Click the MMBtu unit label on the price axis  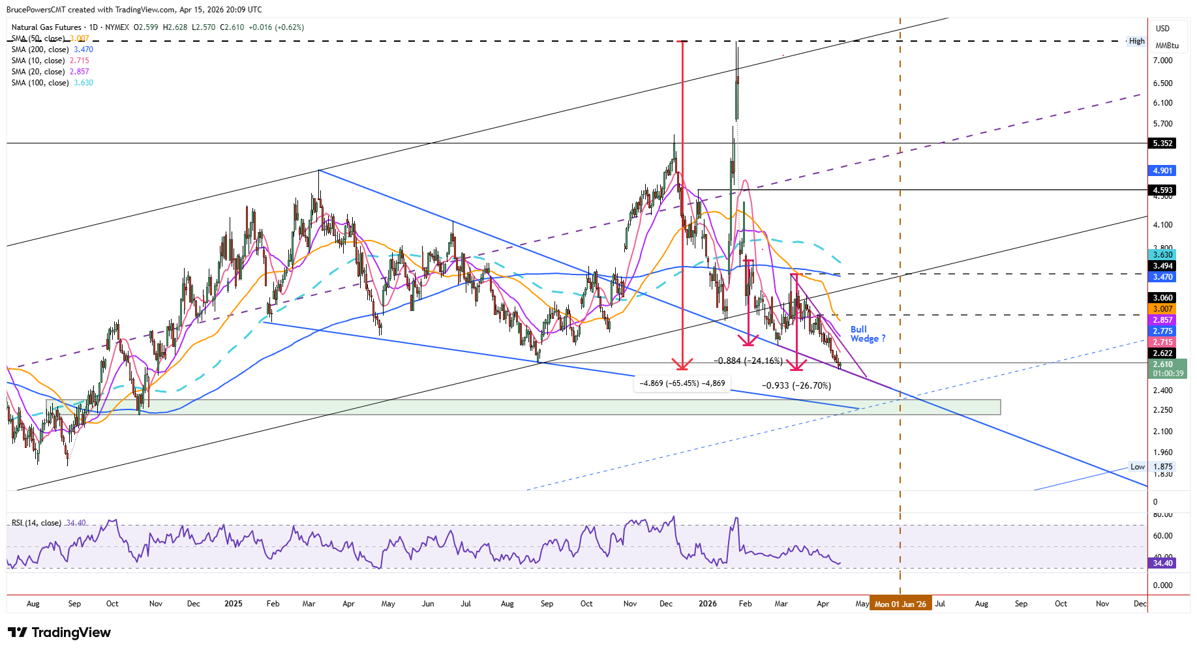(x=1167, y=46)
